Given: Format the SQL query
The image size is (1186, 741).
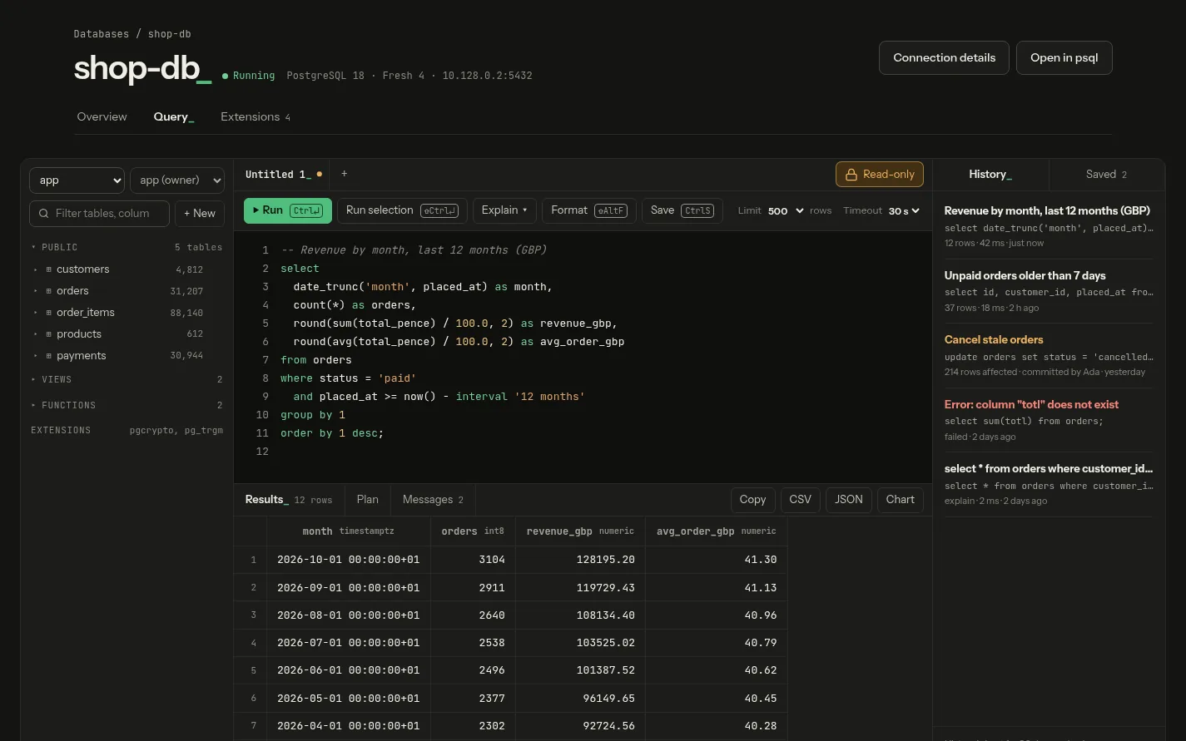Looking at the screenshot, I should (589, 210).
